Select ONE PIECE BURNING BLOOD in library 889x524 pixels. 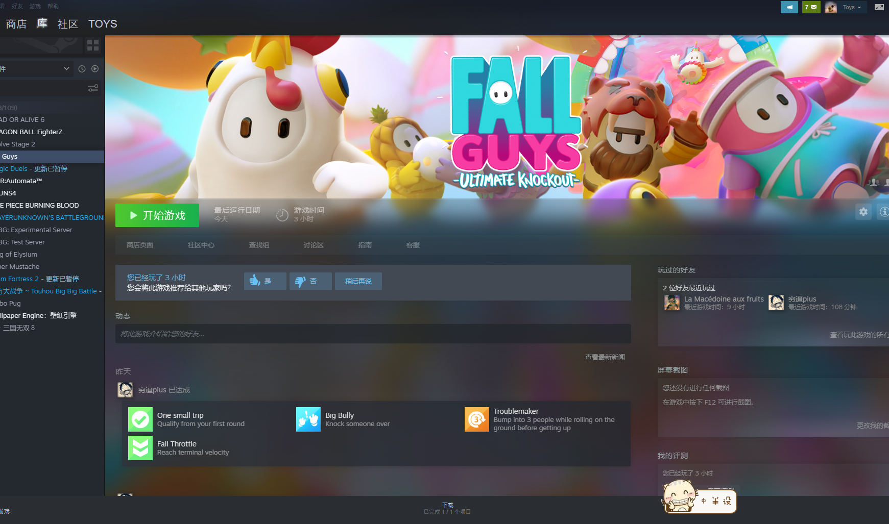52,206
